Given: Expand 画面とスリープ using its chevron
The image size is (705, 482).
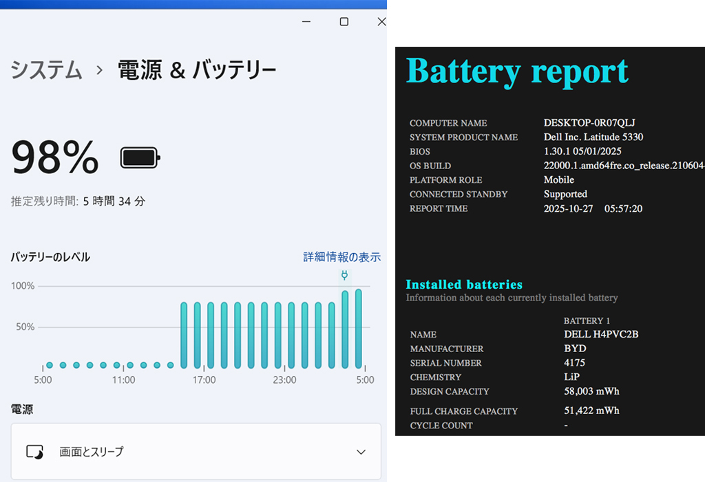Looking at the screenshot, I should pos(361,452).
